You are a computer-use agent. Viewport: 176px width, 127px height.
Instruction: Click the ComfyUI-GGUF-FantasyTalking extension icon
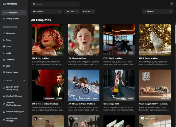[x=4, y=88]
